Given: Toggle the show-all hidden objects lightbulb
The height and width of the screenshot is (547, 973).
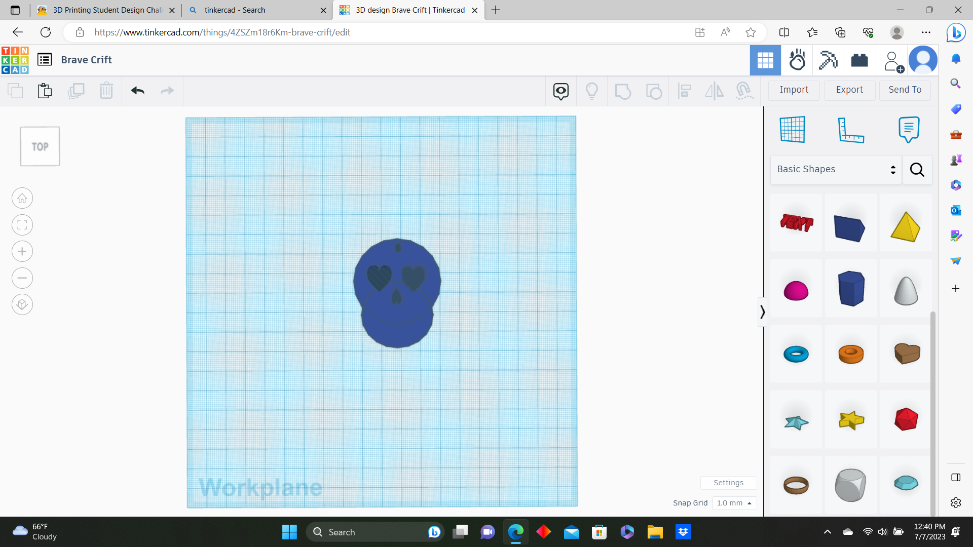Looking at the screenshot, I should pos(592,91).
